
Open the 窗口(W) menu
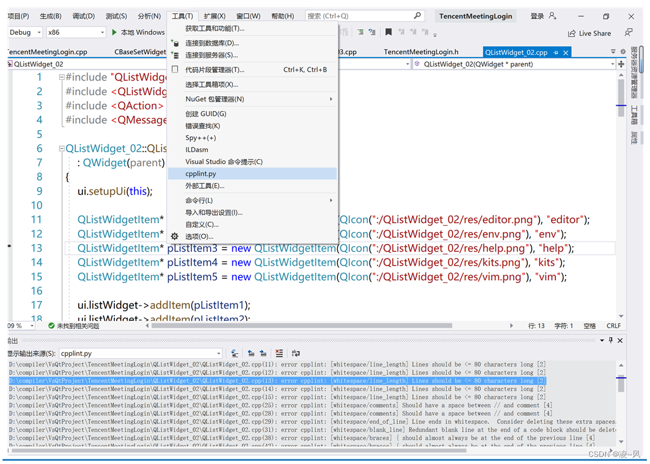[x=248, y=16]
